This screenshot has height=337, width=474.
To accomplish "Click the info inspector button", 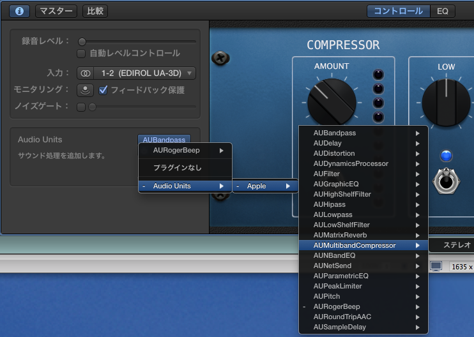I will [x=19, y=11].
